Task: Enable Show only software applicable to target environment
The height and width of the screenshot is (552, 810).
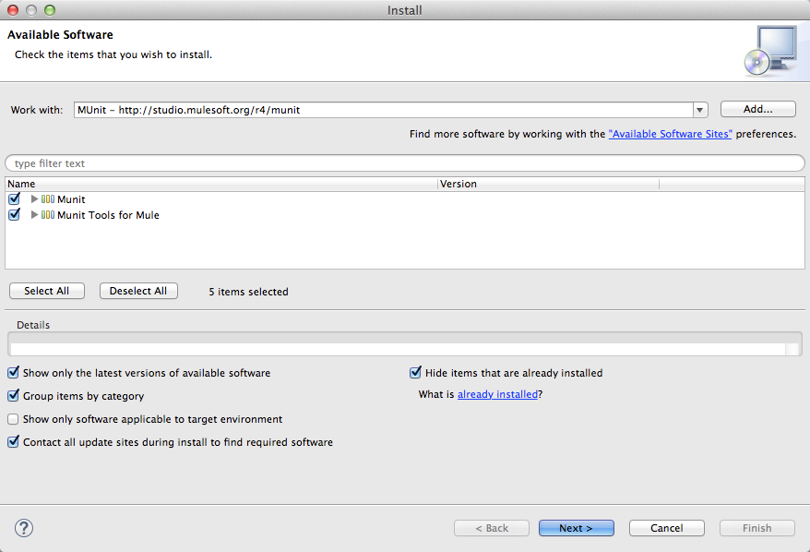Action: click(13, 419)
